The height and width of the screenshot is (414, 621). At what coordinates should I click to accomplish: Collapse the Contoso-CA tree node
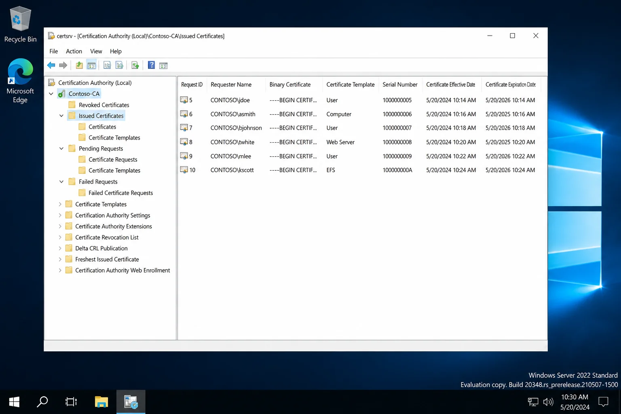51,94
